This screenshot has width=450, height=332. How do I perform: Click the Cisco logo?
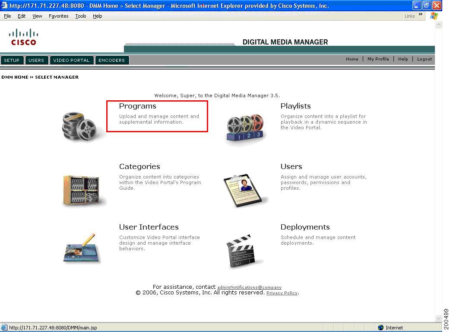pyautogui.click(x=23, y=38)
